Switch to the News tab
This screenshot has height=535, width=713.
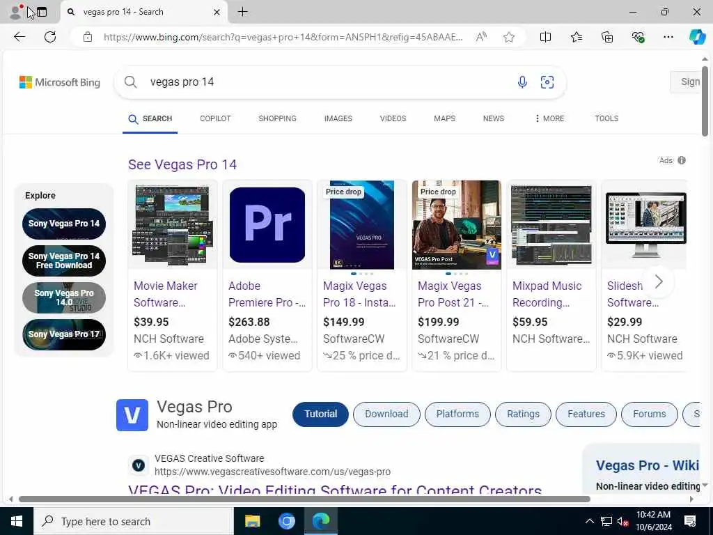click(494, 118)
